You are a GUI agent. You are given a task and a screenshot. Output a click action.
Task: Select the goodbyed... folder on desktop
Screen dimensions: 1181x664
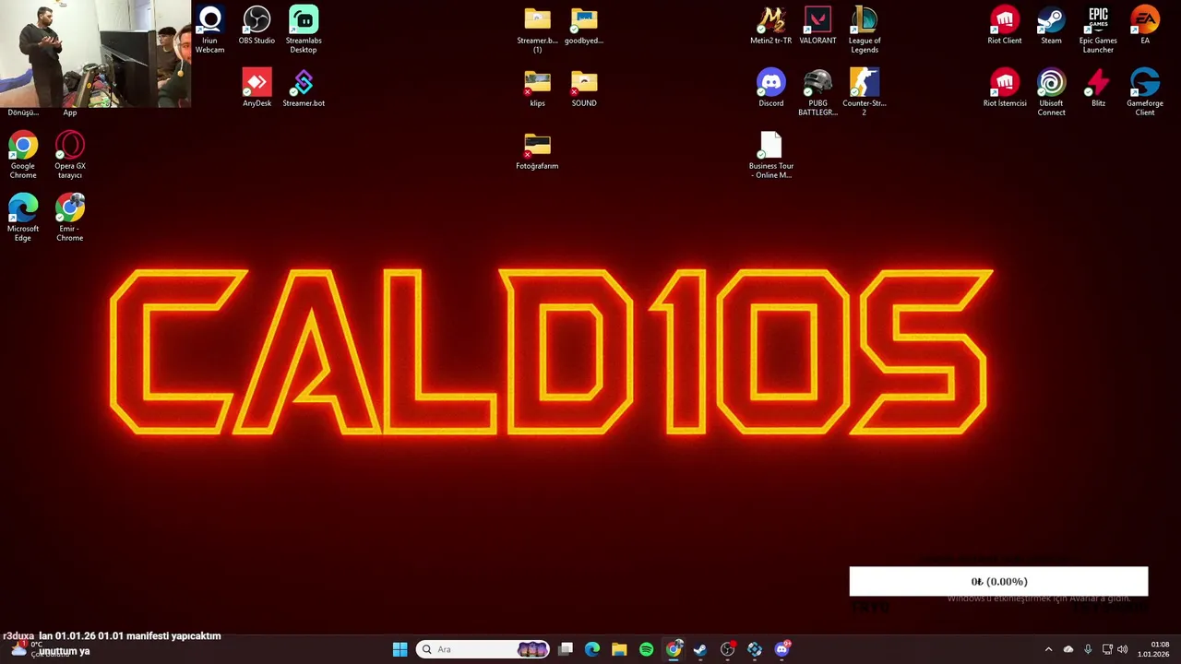pos(584,26)
